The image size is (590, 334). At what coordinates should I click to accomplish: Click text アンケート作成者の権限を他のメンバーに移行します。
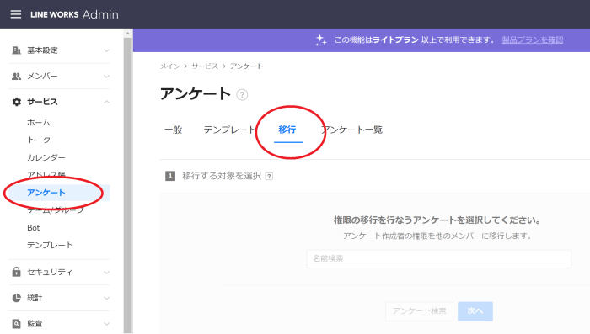tap(437, 236)
